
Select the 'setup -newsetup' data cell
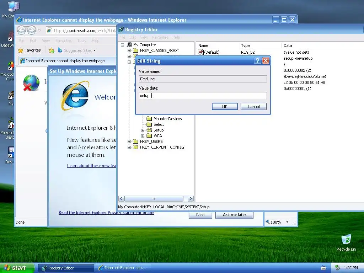tap(298, 58)
